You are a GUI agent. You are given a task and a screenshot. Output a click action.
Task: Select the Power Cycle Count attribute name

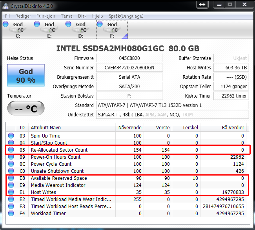pos(51,164)
